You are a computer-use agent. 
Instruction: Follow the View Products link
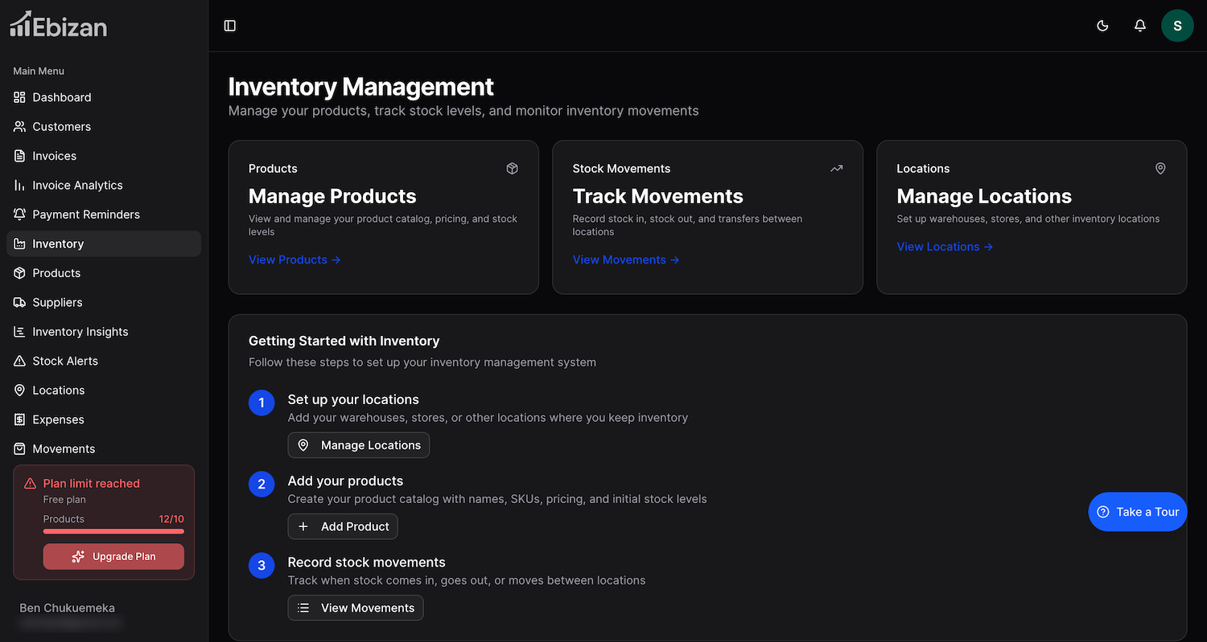pyautogui.click(x=295, y=260)
